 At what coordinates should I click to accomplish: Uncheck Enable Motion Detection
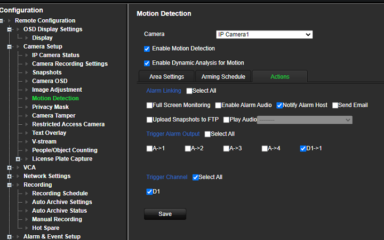coord(147,49)
